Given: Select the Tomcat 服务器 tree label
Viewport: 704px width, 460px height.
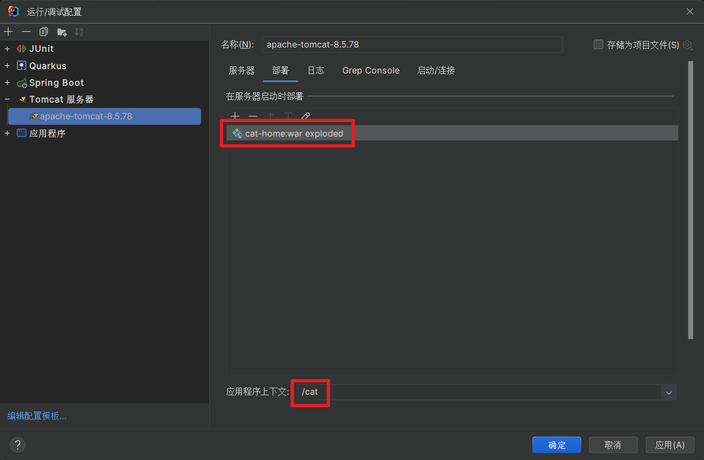Looking at the screenshot, I should click(62, 100).
